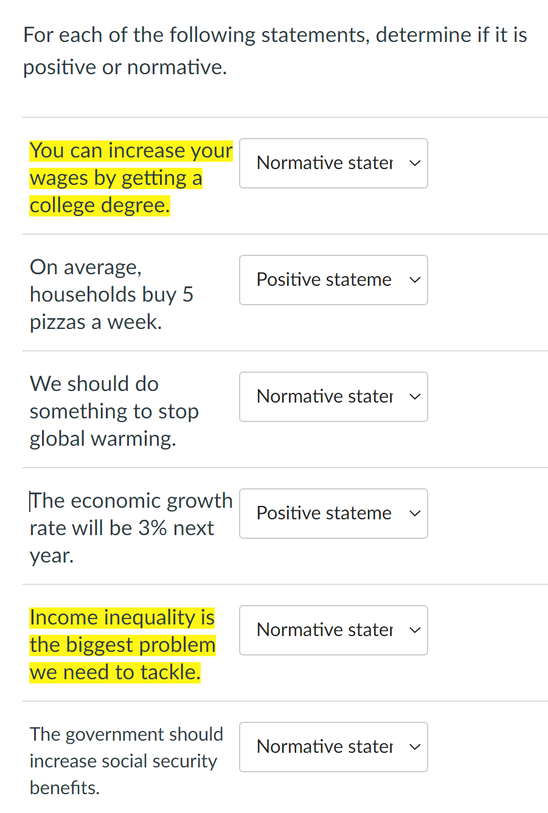Expand the dropdown beside the pizza statement

[333, 280]
